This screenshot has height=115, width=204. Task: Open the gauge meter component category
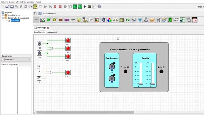pos(79,20)
